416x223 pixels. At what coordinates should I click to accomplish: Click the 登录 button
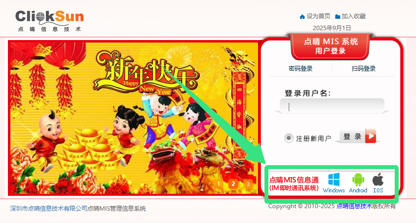358,136
